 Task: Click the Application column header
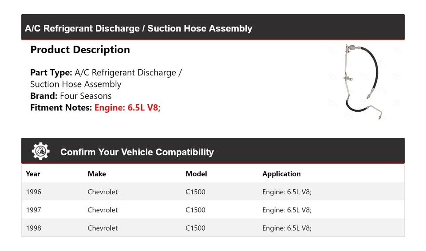[x=281, y=174]
